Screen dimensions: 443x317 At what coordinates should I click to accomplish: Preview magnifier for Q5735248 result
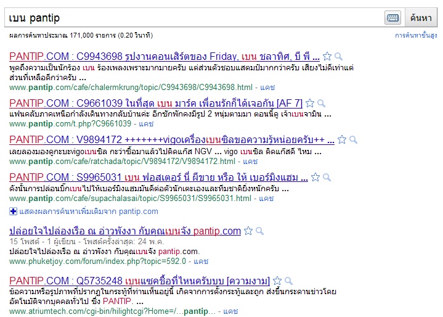[x=288, y=281]
